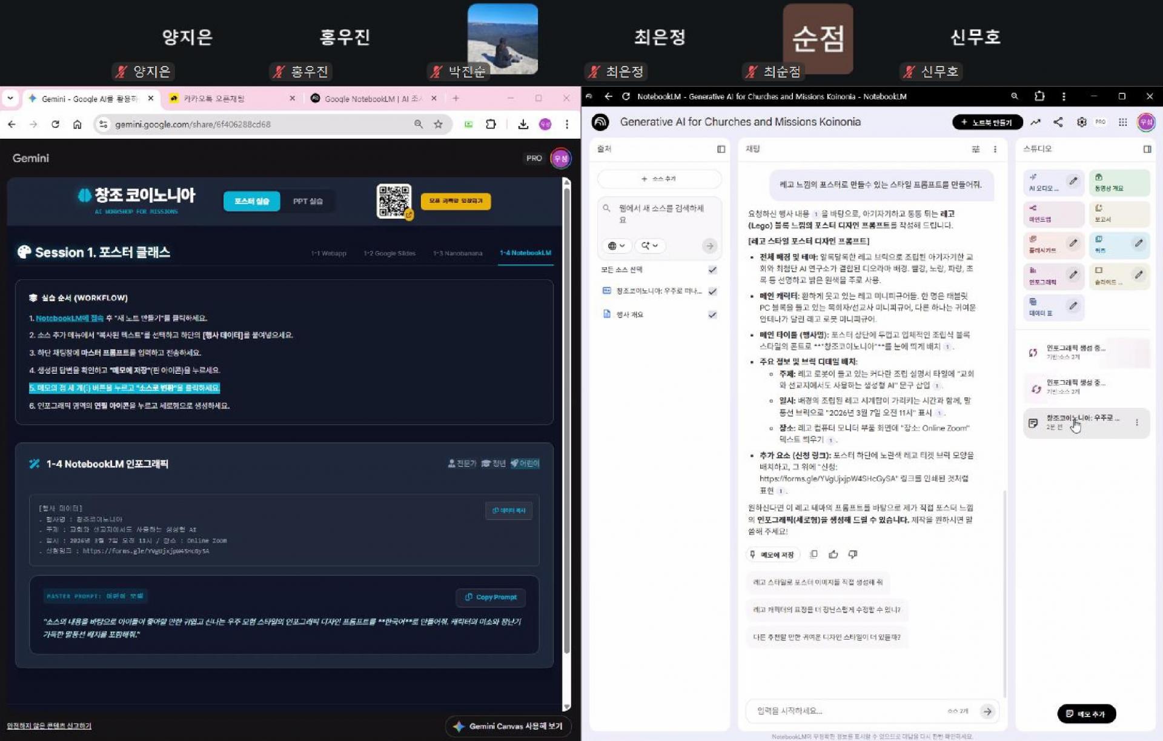Image resolution: width=1163 pixels, height=741 pixels.
Task: Edit slide deck generation options
Action: (x=1139, y=274)
